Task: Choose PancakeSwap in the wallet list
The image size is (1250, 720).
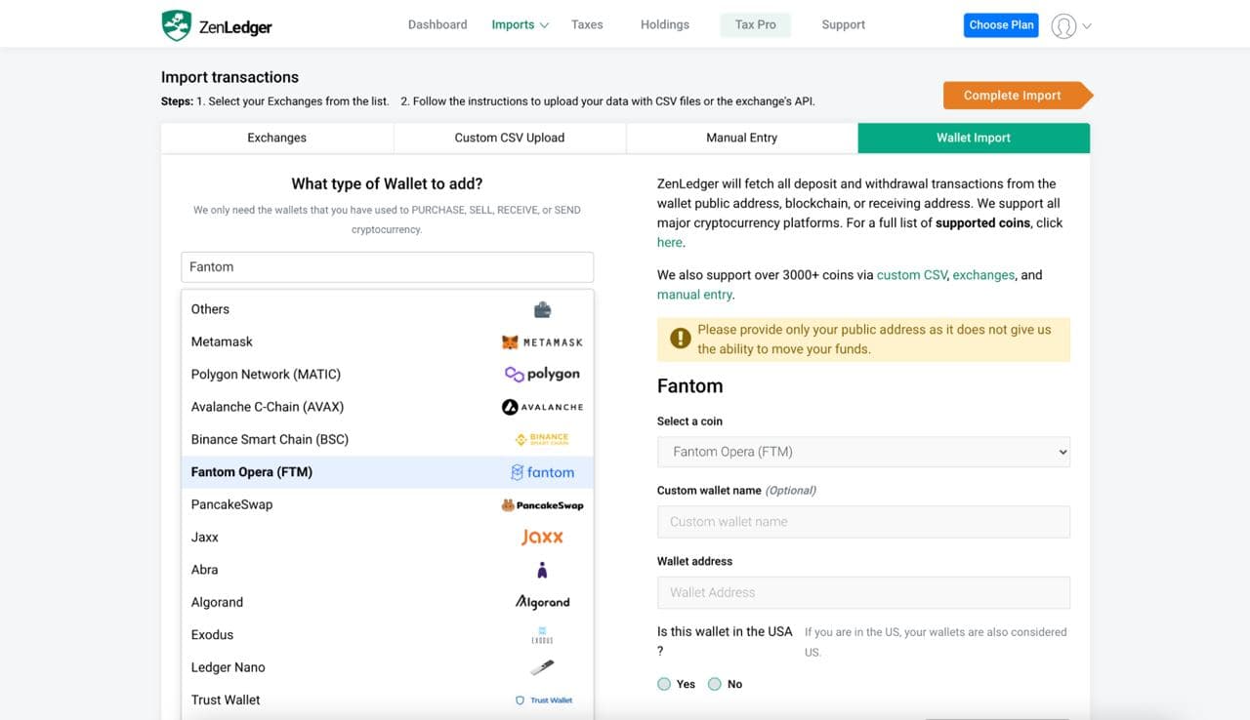Action: [388, 505]
